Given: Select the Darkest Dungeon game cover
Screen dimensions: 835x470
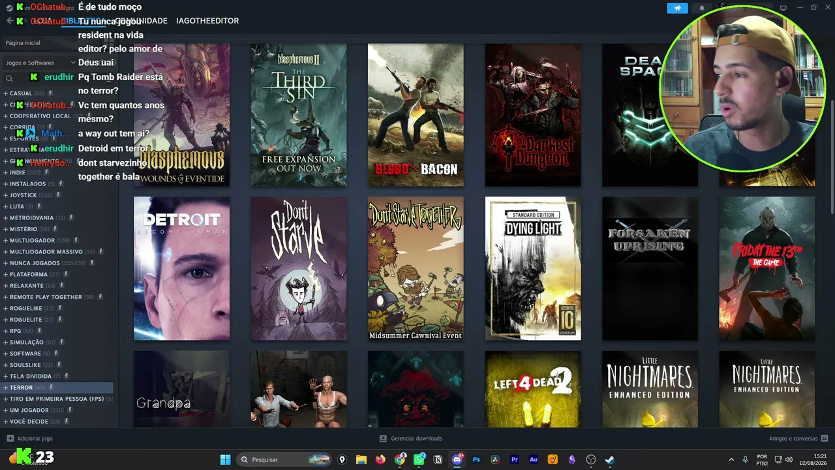Looking at the screenshot, I should tap(533, 115).
